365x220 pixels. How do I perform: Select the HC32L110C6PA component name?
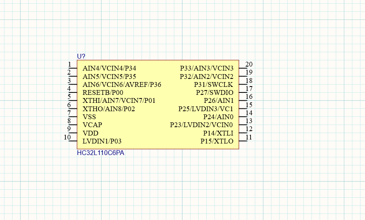[101, 153]
